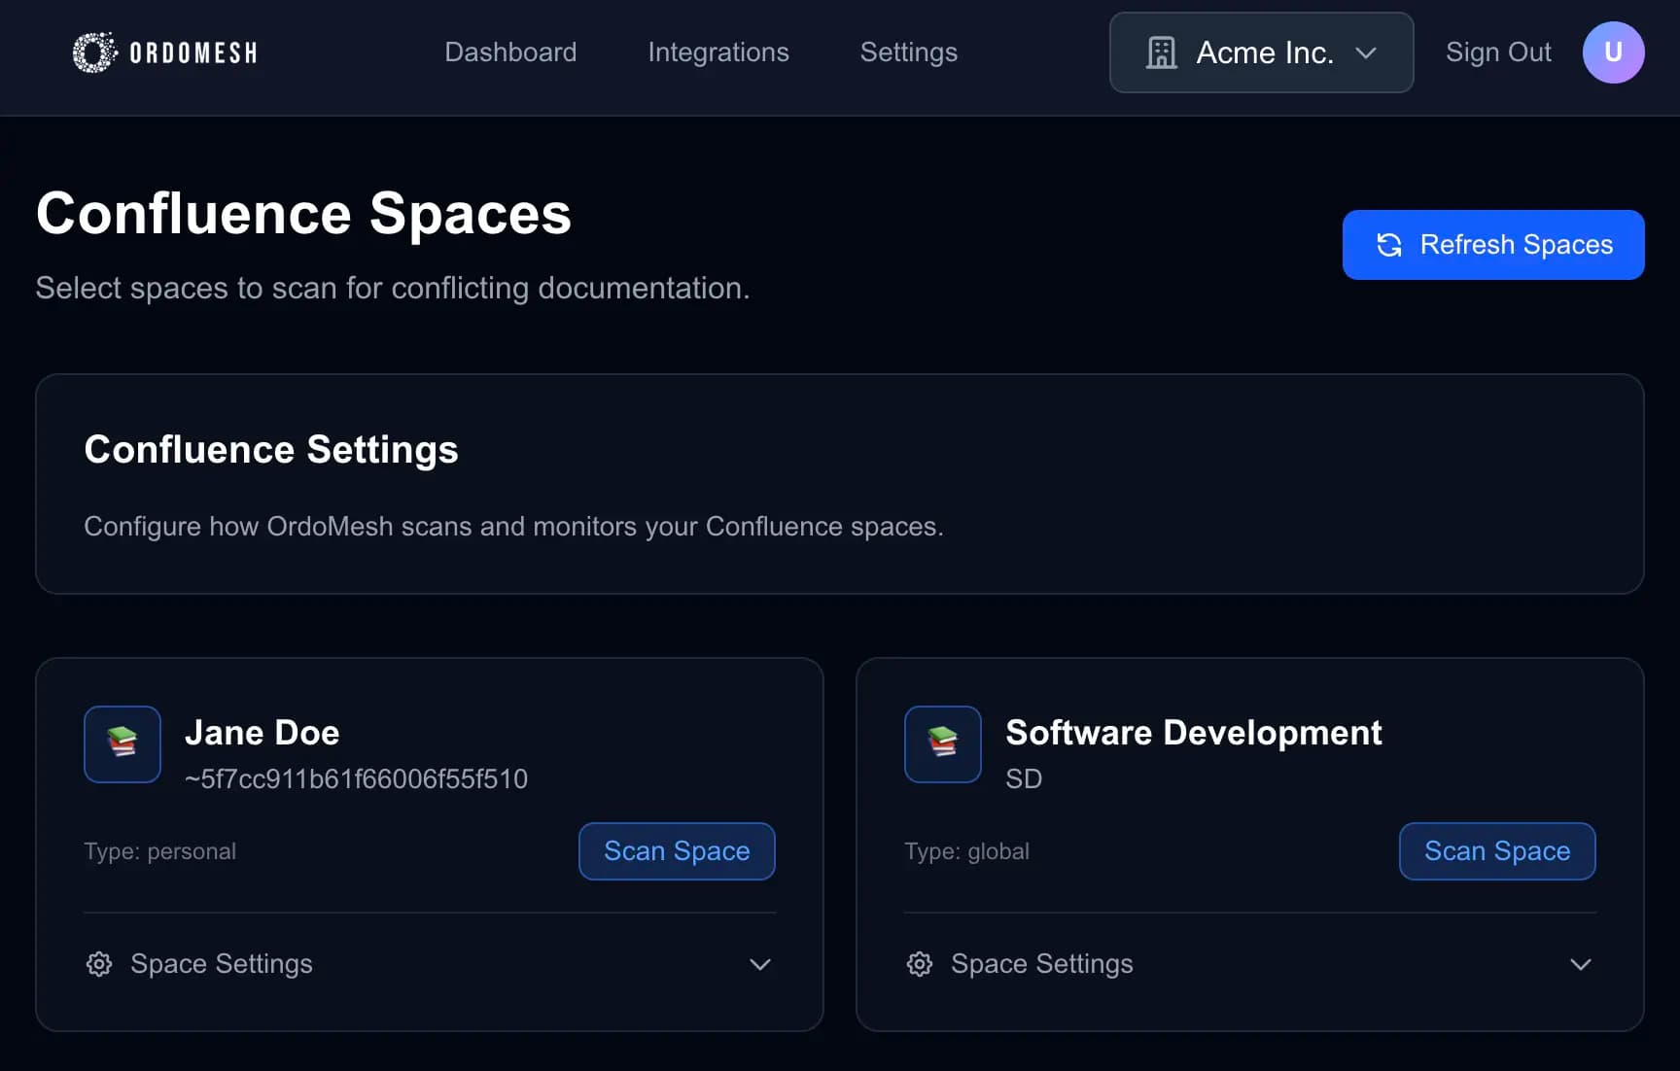Click the gear icon on Software Development Space Settings
Image resolution: width=1680 pixels, height=1071 pixels.
tap(918, 963)
